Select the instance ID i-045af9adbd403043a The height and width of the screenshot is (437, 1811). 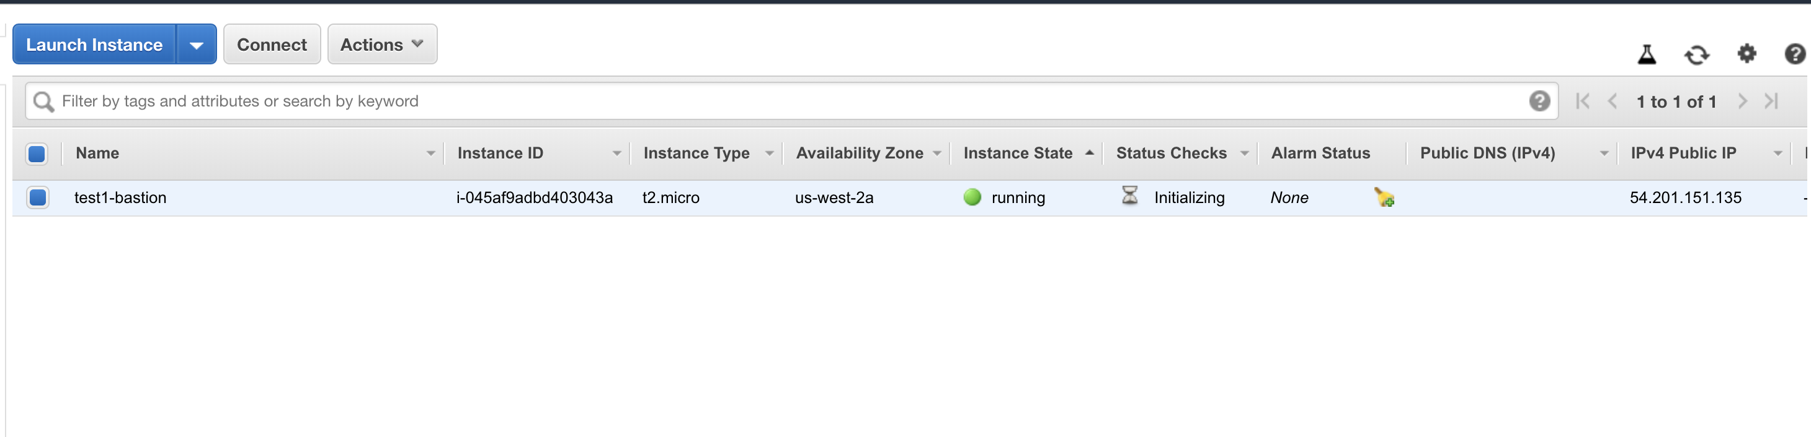[534, 198]
